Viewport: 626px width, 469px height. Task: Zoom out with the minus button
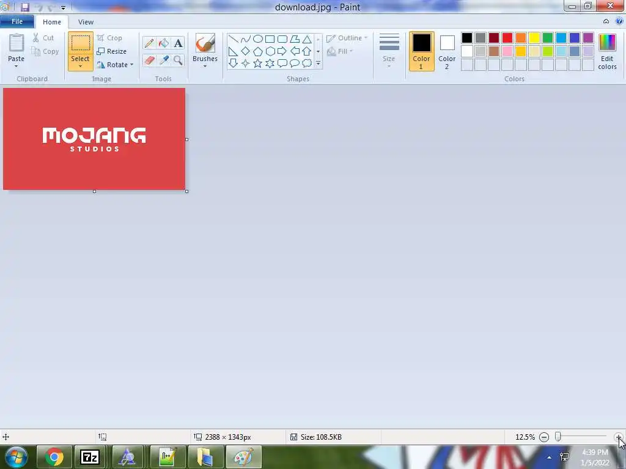[x=543, y=437]
